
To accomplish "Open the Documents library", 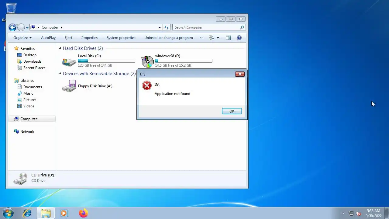I will click(x=33, y=87).
